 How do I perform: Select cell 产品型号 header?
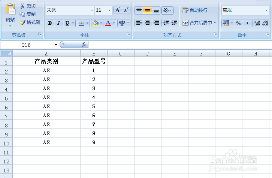(x=94, y=61)
